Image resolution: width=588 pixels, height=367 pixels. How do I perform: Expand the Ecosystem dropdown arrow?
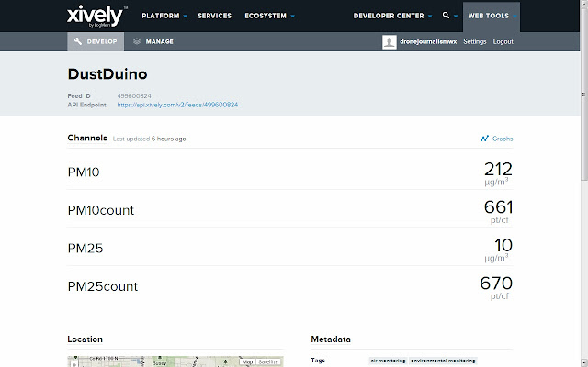292,17
